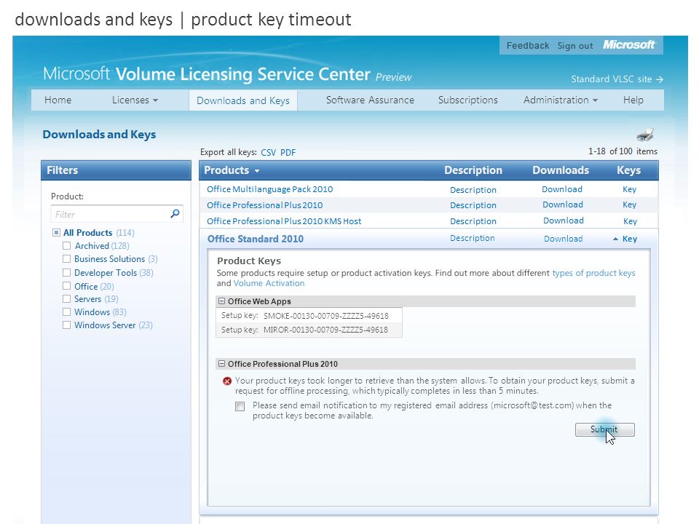Open Office Multilanguage Pack 2010 product
The width and height of the screenshot is (699, 524).
(269, 189)
